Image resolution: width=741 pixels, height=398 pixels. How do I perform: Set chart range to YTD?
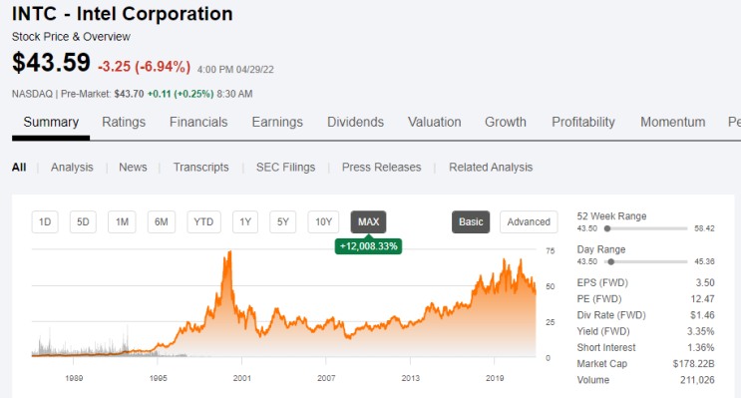[203, 222]
